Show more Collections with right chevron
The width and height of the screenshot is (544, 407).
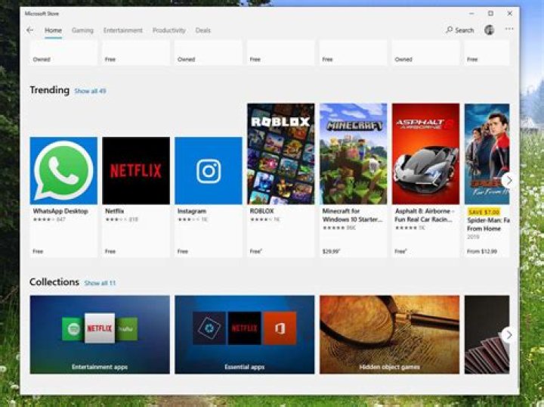pos(508,335)
